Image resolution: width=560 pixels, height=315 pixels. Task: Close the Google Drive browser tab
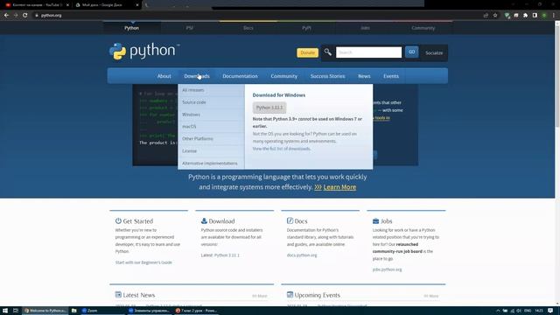coord(137,5)
